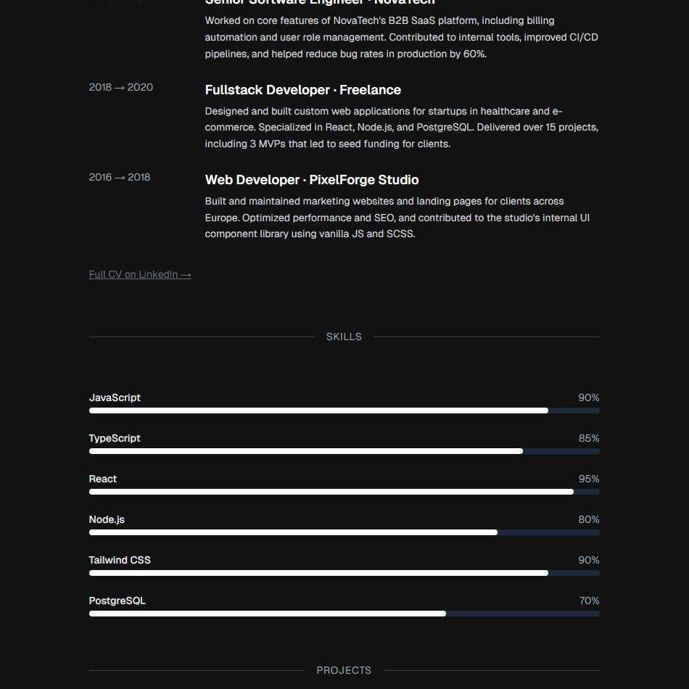
Task: Click the PixelForge marketing websites description paragraph
Action: click(397, 218)
